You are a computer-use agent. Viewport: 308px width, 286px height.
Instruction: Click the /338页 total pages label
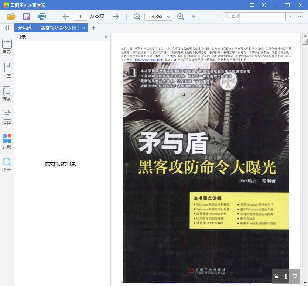(97, 17)
